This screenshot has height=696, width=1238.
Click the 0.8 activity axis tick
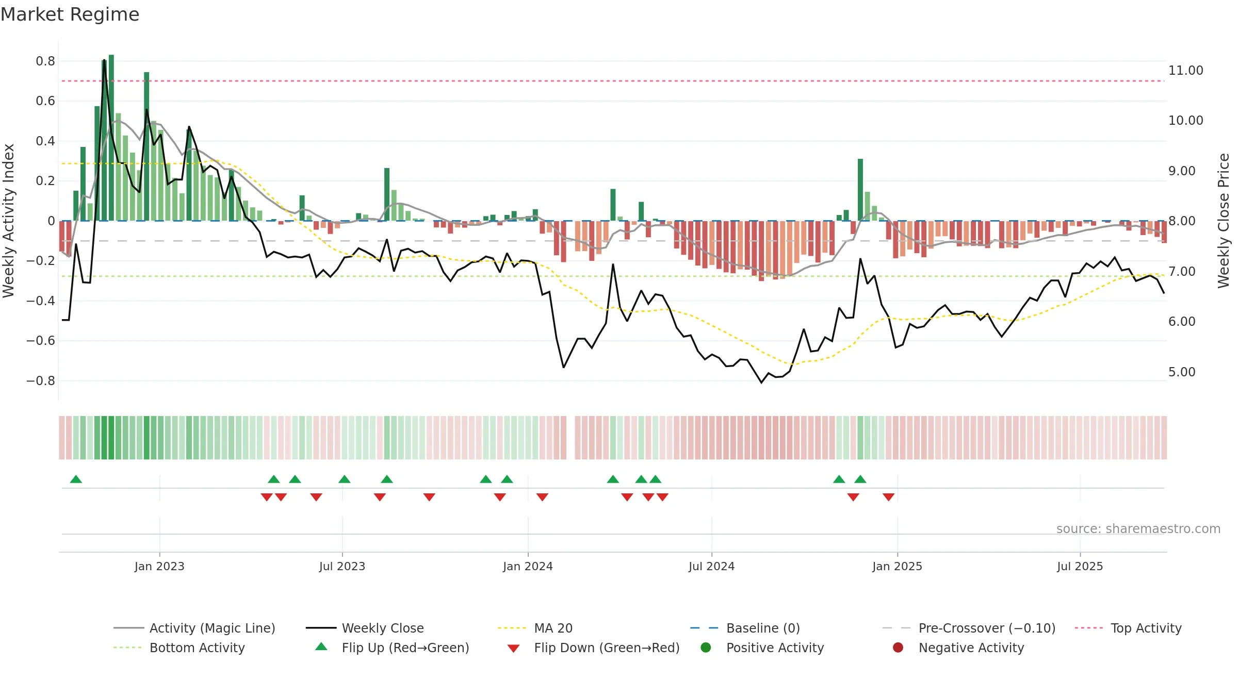point(45,61)
